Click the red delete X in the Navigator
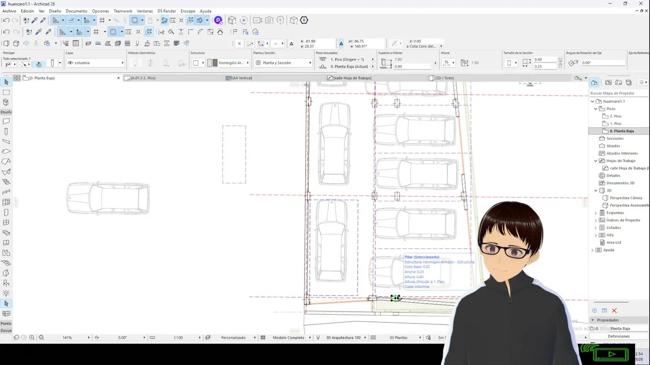 click(614, 310)
